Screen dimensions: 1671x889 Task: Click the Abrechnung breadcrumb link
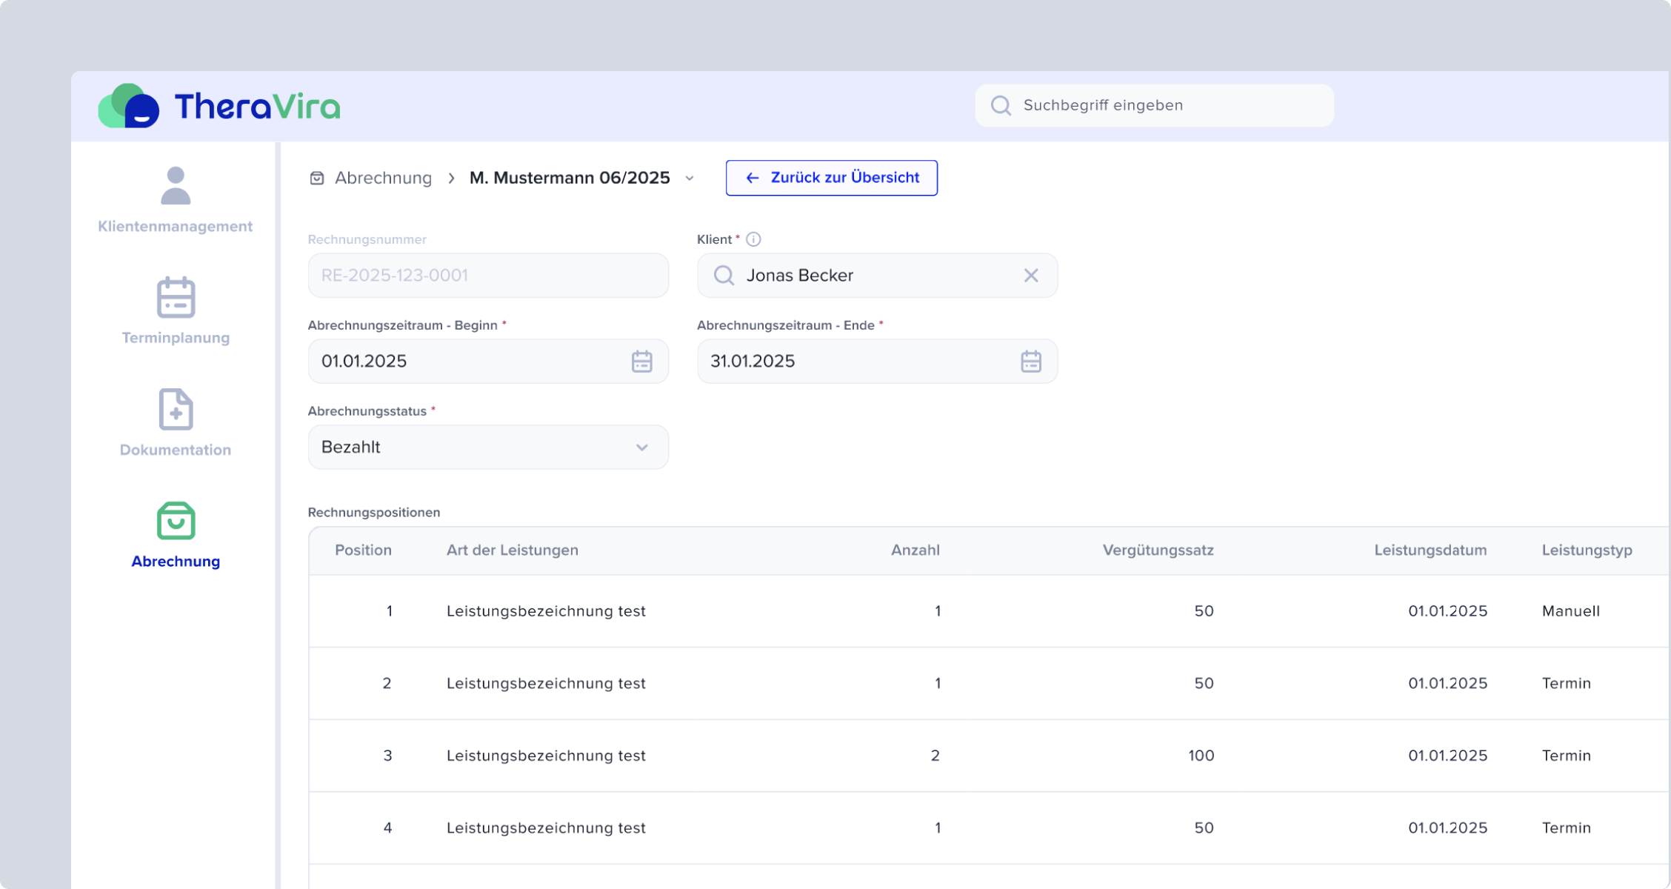(x=383, y=178)
